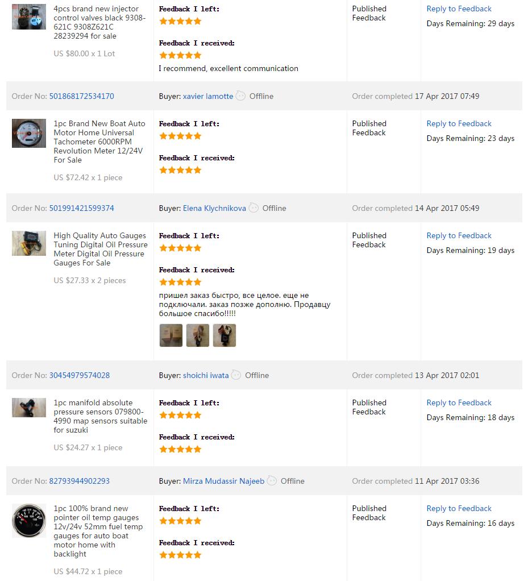Click chat icon next to shoichi iwata

236,375
